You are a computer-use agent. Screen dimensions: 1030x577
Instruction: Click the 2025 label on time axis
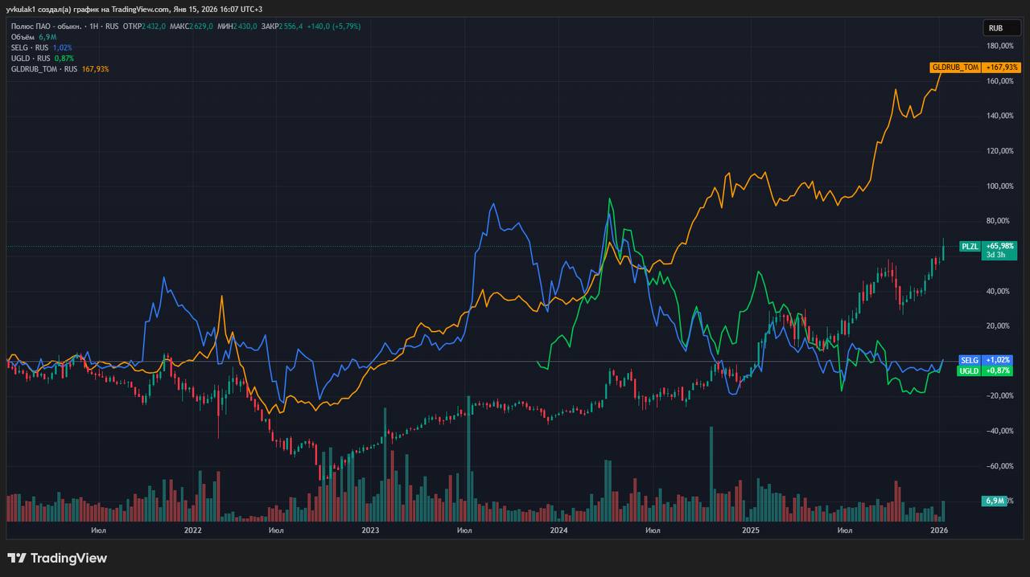[x=751, y=530]
